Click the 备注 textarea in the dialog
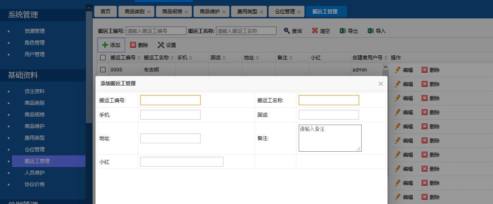 (330, 138)
